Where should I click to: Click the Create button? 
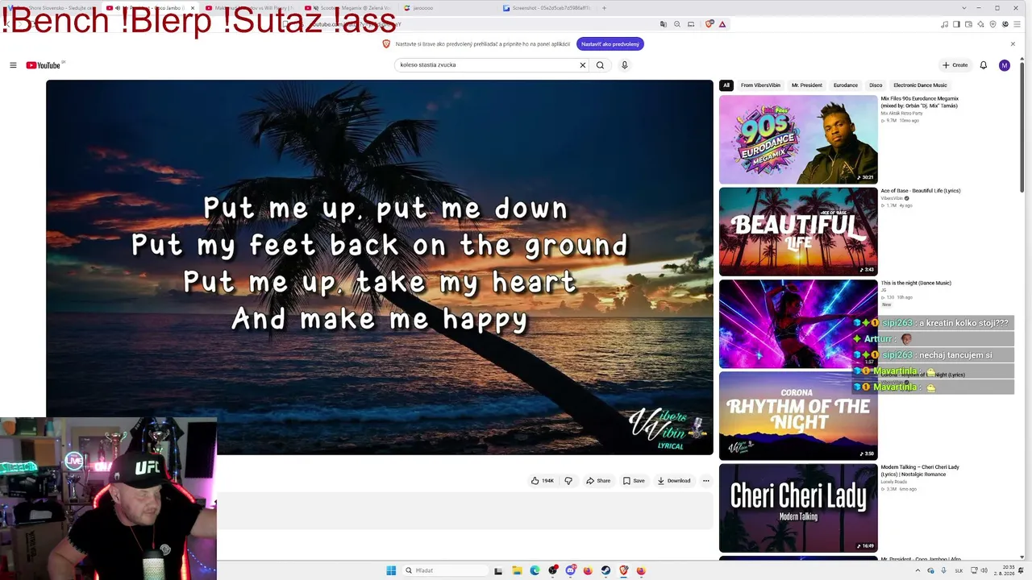point(955,65)
